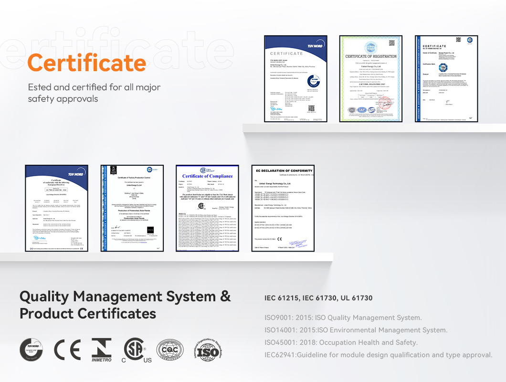The height and width of the screenshot is (382, 506).
Task: Click the orange Certificate heading
Action: [86, 63]
